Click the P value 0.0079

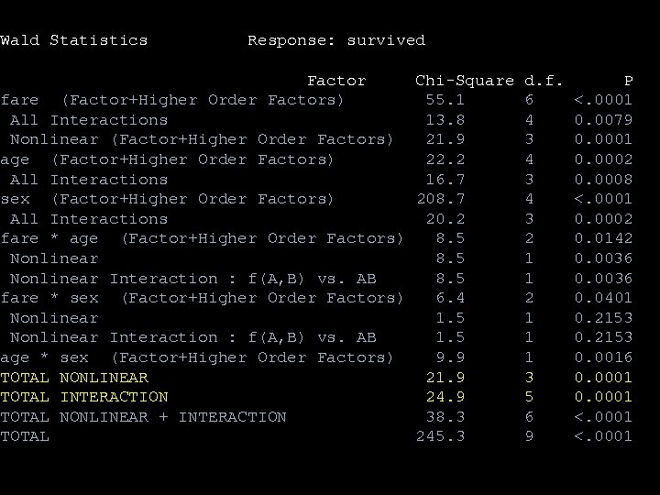pyautogui.click(x=603, y=120)
